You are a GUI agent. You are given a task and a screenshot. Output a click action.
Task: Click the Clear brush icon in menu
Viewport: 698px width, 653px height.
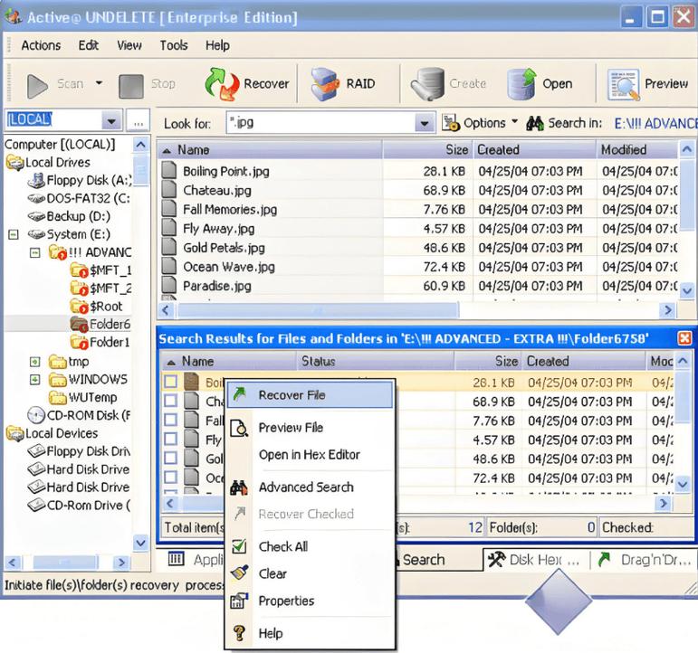click(240, 573)
